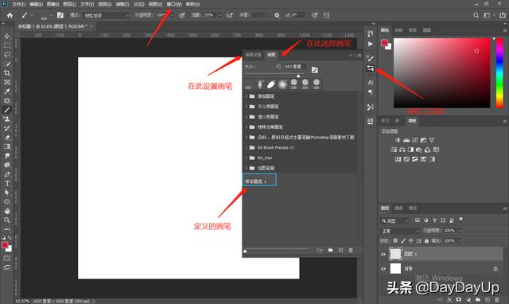Select the Brush tool in toolbar
The height and width of the screenshot is (304, 509).
click(7, 110)
